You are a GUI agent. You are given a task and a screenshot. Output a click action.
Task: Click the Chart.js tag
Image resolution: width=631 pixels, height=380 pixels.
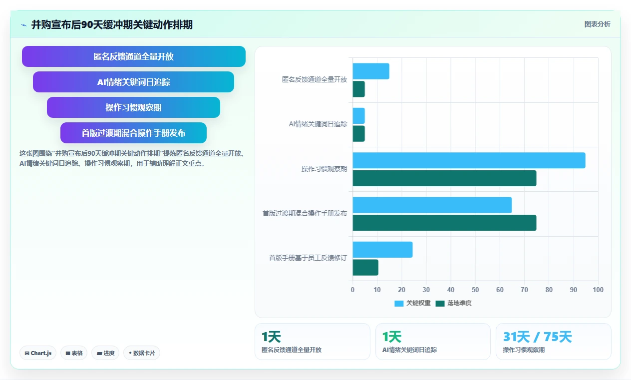tap(38, 353)
